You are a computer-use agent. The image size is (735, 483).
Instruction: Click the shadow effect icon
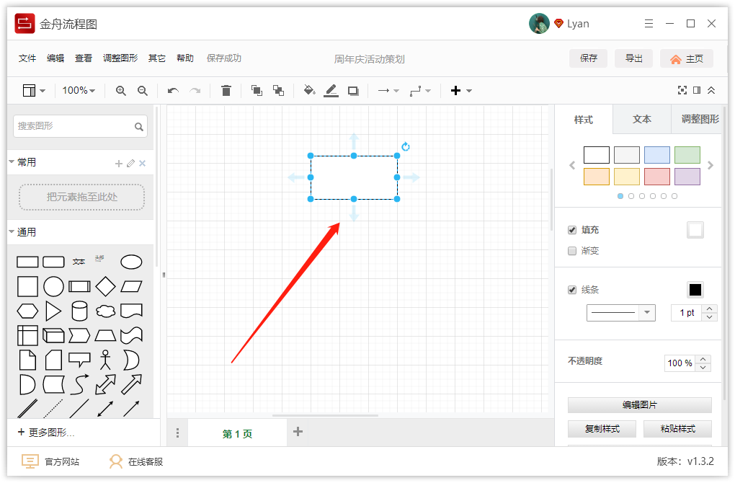click(x=352, y=90)
